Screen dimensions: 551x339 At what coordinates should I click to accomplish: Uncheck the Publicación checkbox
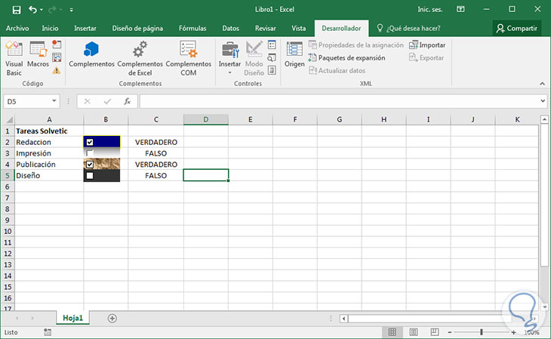(x=90, y=165)
